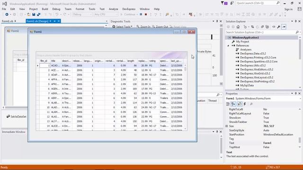Open object selector dropdown in Properties
This screenshot has height=170, width=303.
(x=300, y=99)
